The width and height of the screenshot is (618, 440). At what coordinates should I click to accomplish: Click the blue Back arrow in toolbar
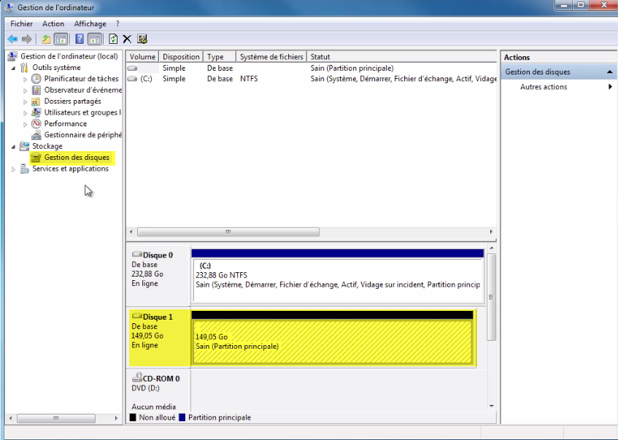(x=12, y=39)
